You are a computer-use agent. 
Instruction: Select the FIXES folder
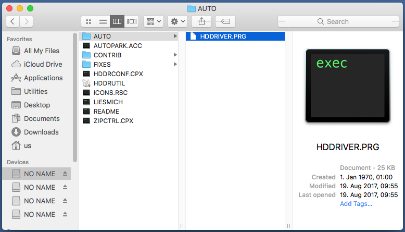(x=129, y=65)
